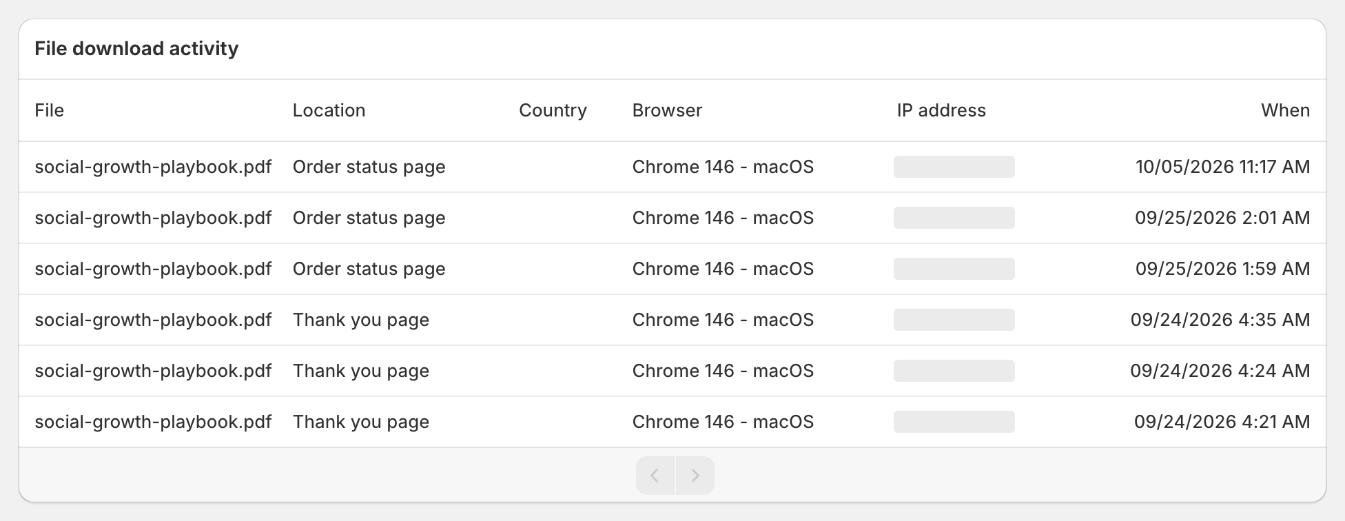Click the File download activity heading

click(136, 49)
